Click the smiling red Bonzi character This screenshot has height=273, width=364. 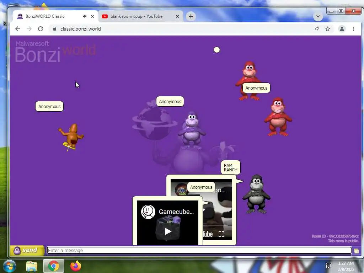tap(278, 117)
